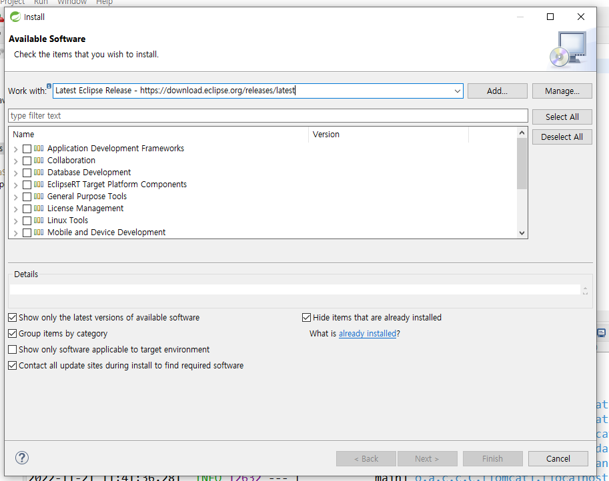The image size is (609, 481).
Task: Click the General Purpose Tools category icon
Action: tap(39, 197)
